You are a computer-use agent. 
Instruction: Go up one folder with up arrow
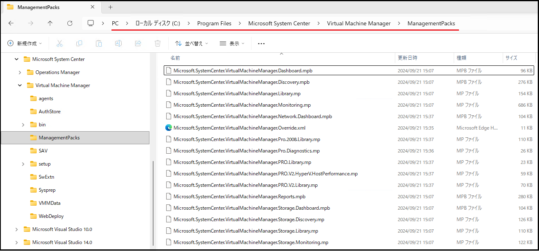(50, 23)
